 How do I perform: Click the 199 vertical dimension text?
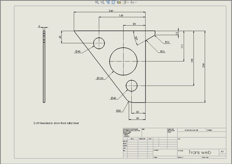click(x=192, y=60)
